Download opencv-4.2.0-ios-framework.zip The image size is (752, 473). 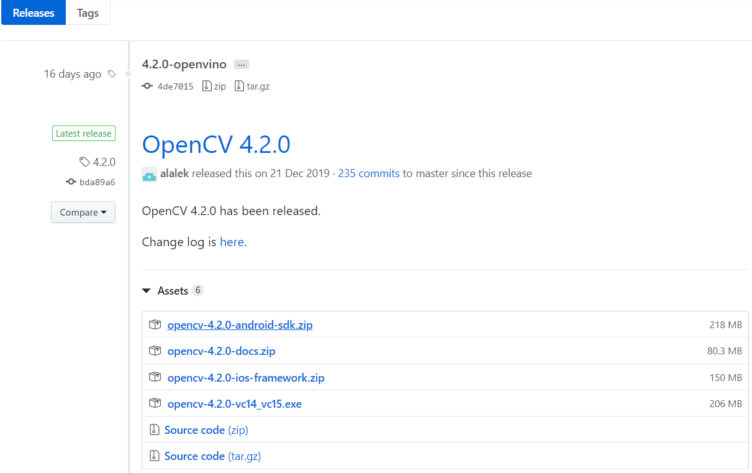click(x=246, y=378)
